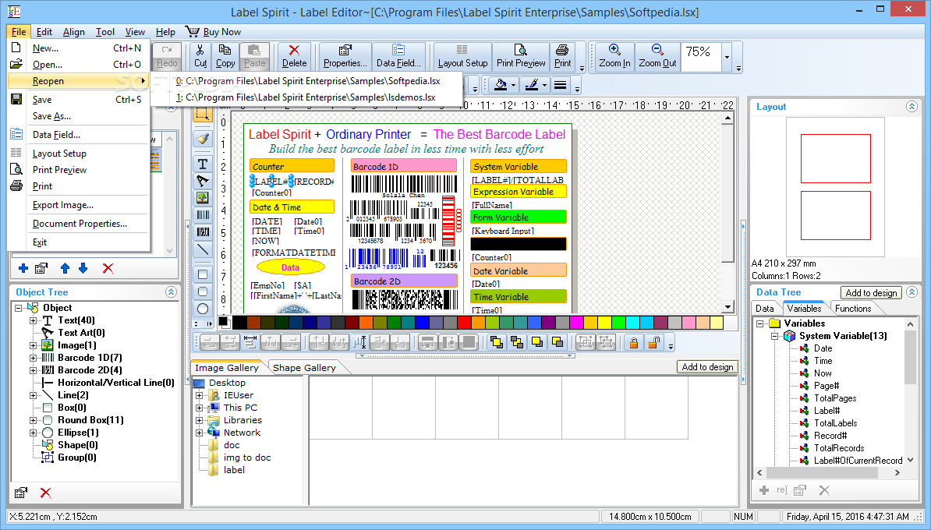Expand the Text(40) tree node
This screenshot has width=931, height=530.
[x=34, y=320]
